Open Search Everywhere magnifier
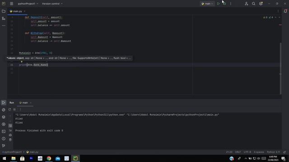289x162 pixels. pyautogui.click(x=254, y=4)
